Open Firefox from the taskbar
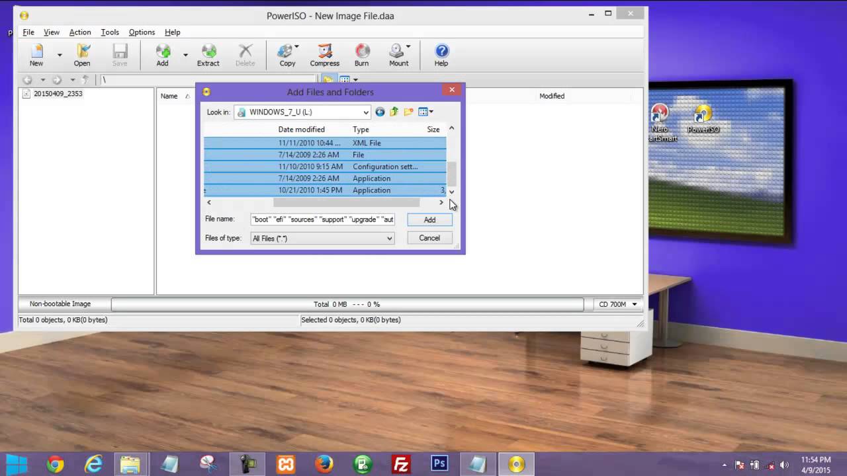Image resolution: width=847 pixels, height=476 pixels. click(324, 464)
